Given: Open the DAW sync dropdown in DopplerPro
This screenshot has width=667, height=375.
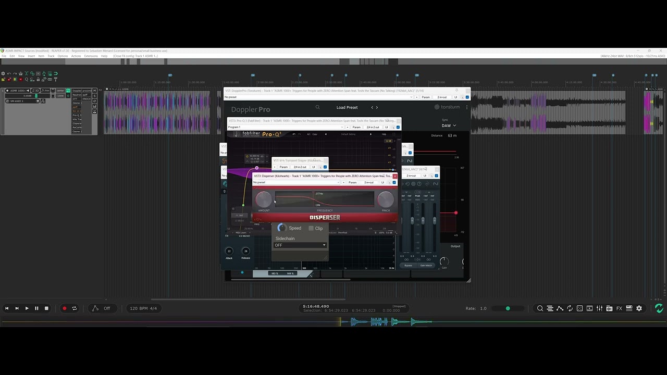Looking at the screenshot, I should pyautogui.click(x=449, y=126).
